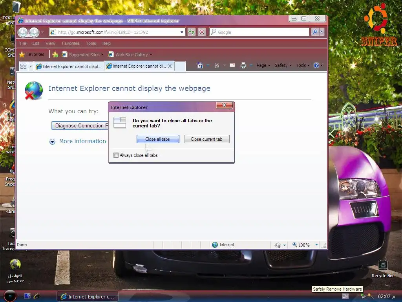Expand the address bar history dropdown
The height and width of the screenshot is (302, 402).
(x=182, y=32)
